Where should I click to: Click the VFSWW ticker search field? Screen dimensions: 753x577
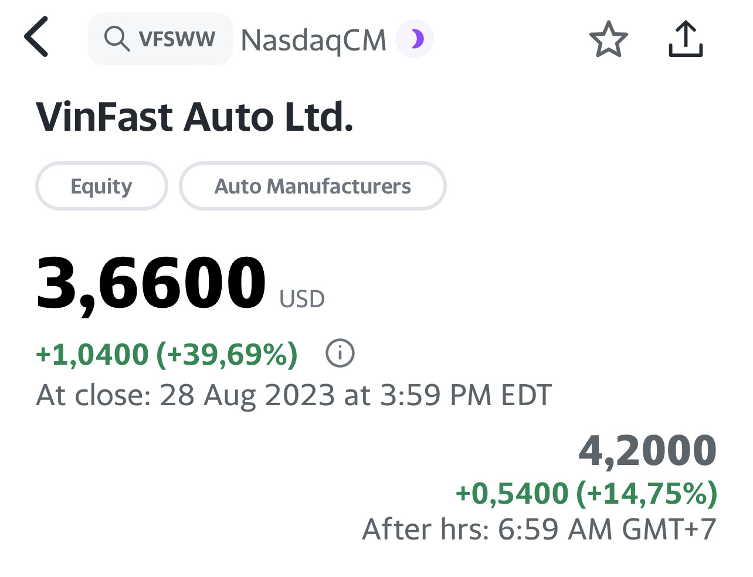(177, 39)
